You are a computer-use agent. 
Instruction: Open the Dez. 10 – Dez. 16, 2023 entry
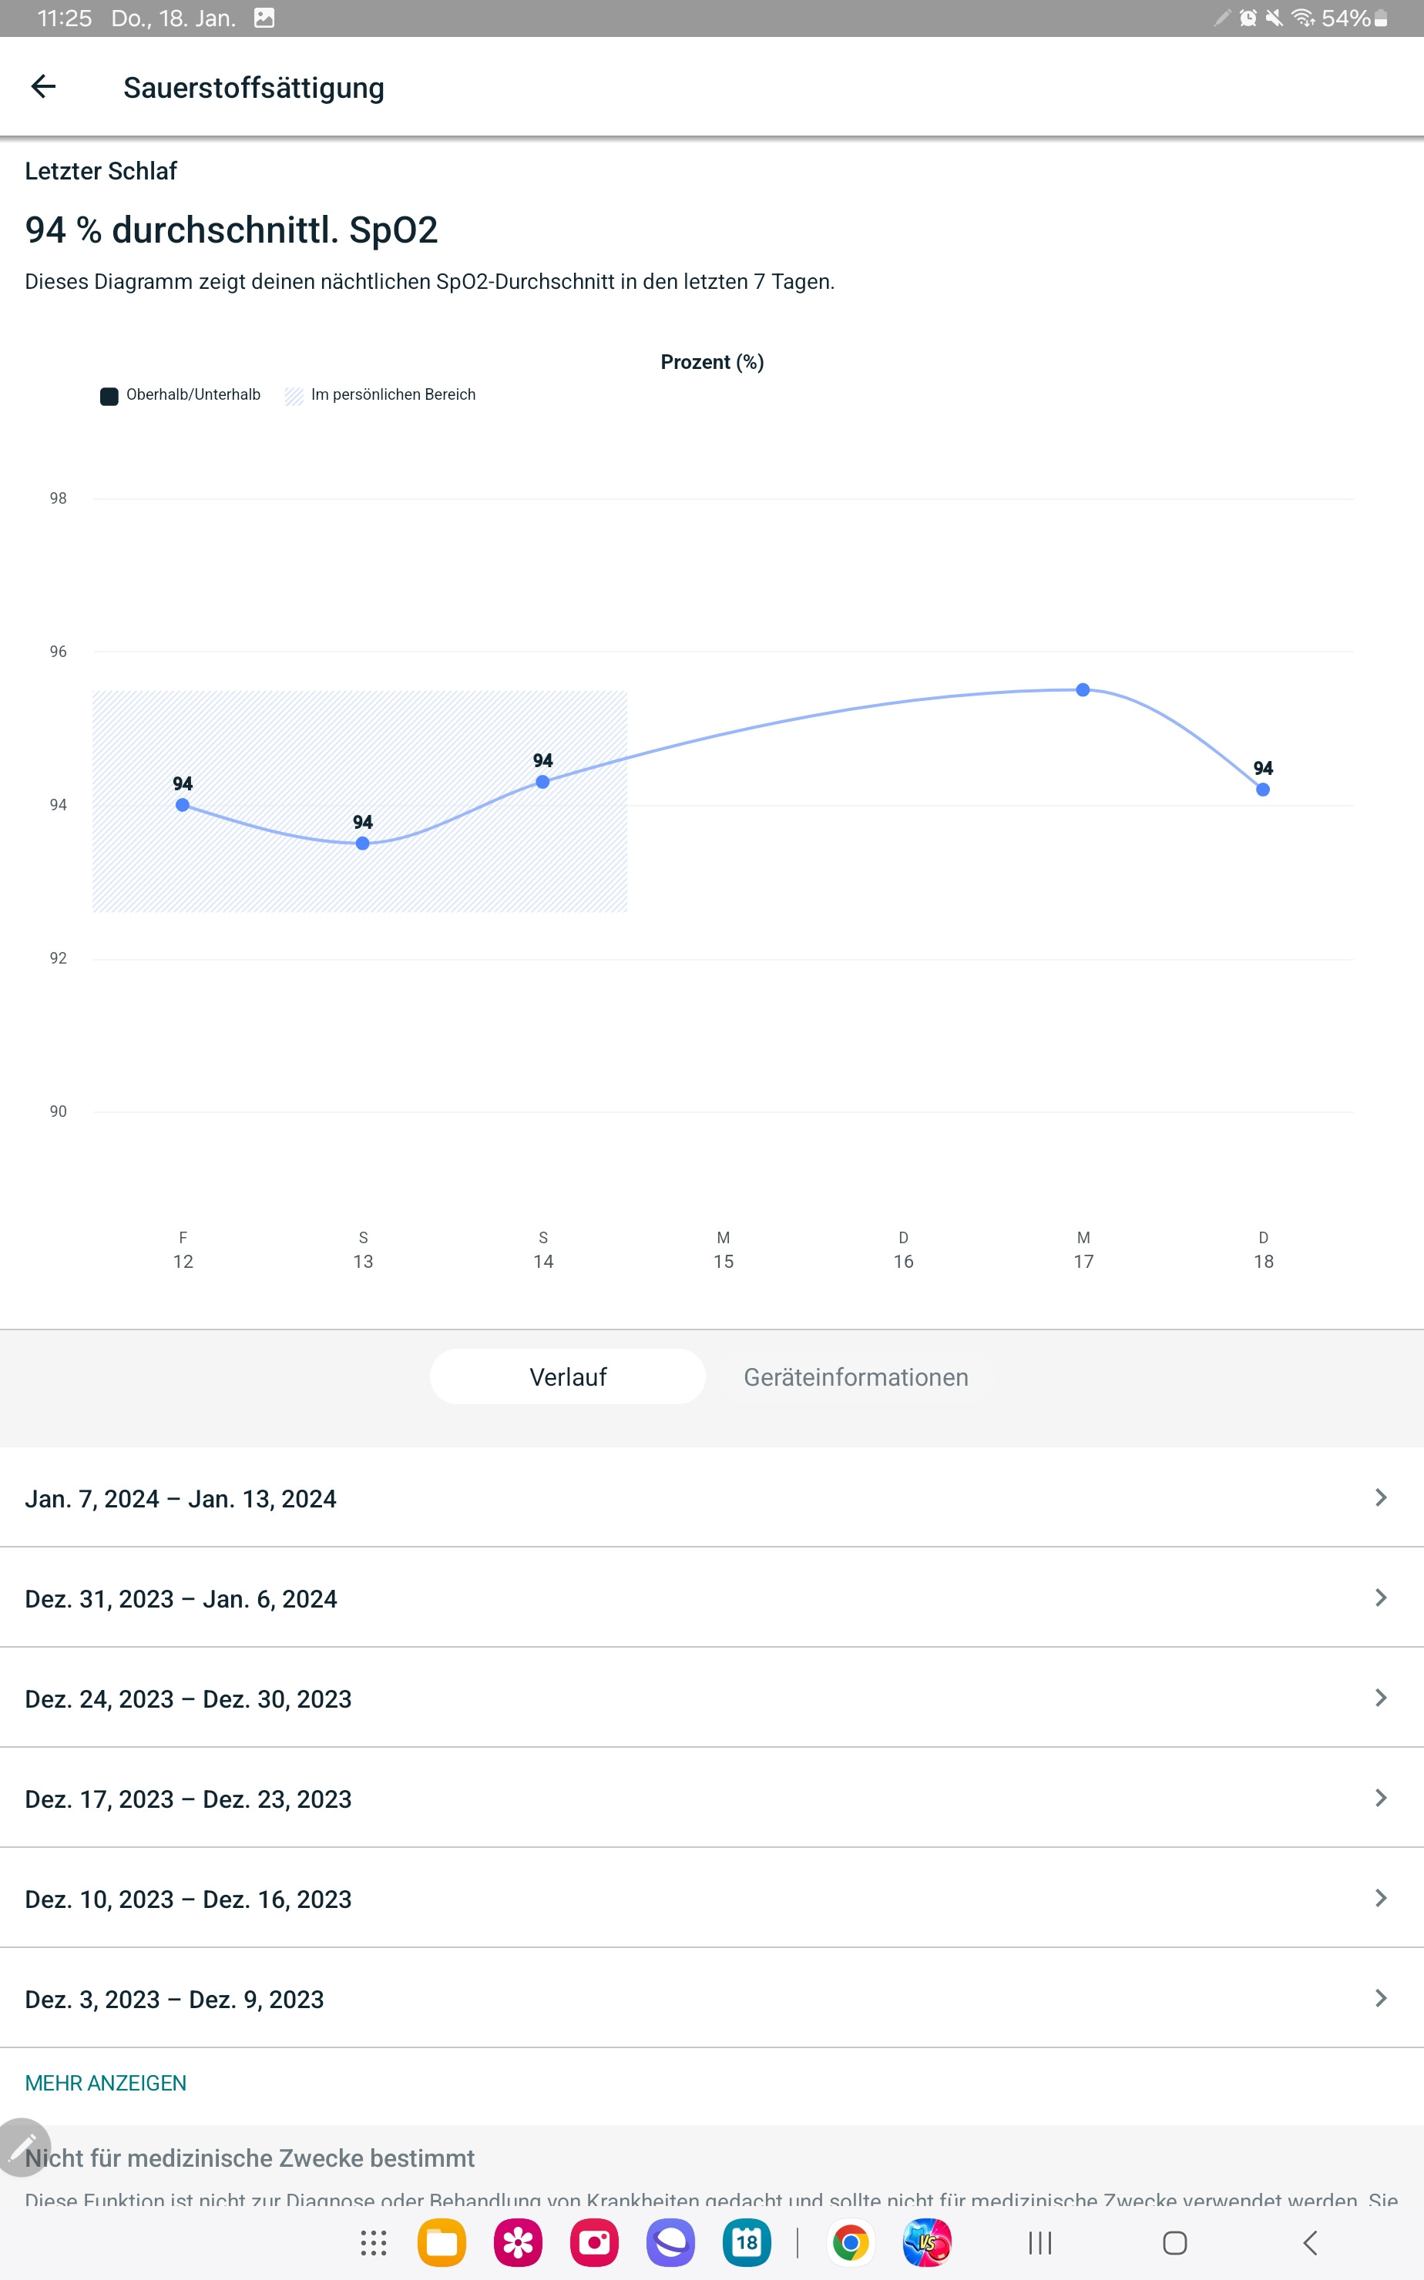tap(712, 1898)
